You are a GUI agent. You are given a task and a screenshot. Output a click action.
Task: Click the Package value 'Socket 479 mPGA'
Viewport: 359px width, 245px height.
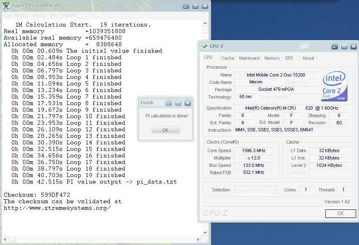tap(276, 89)
